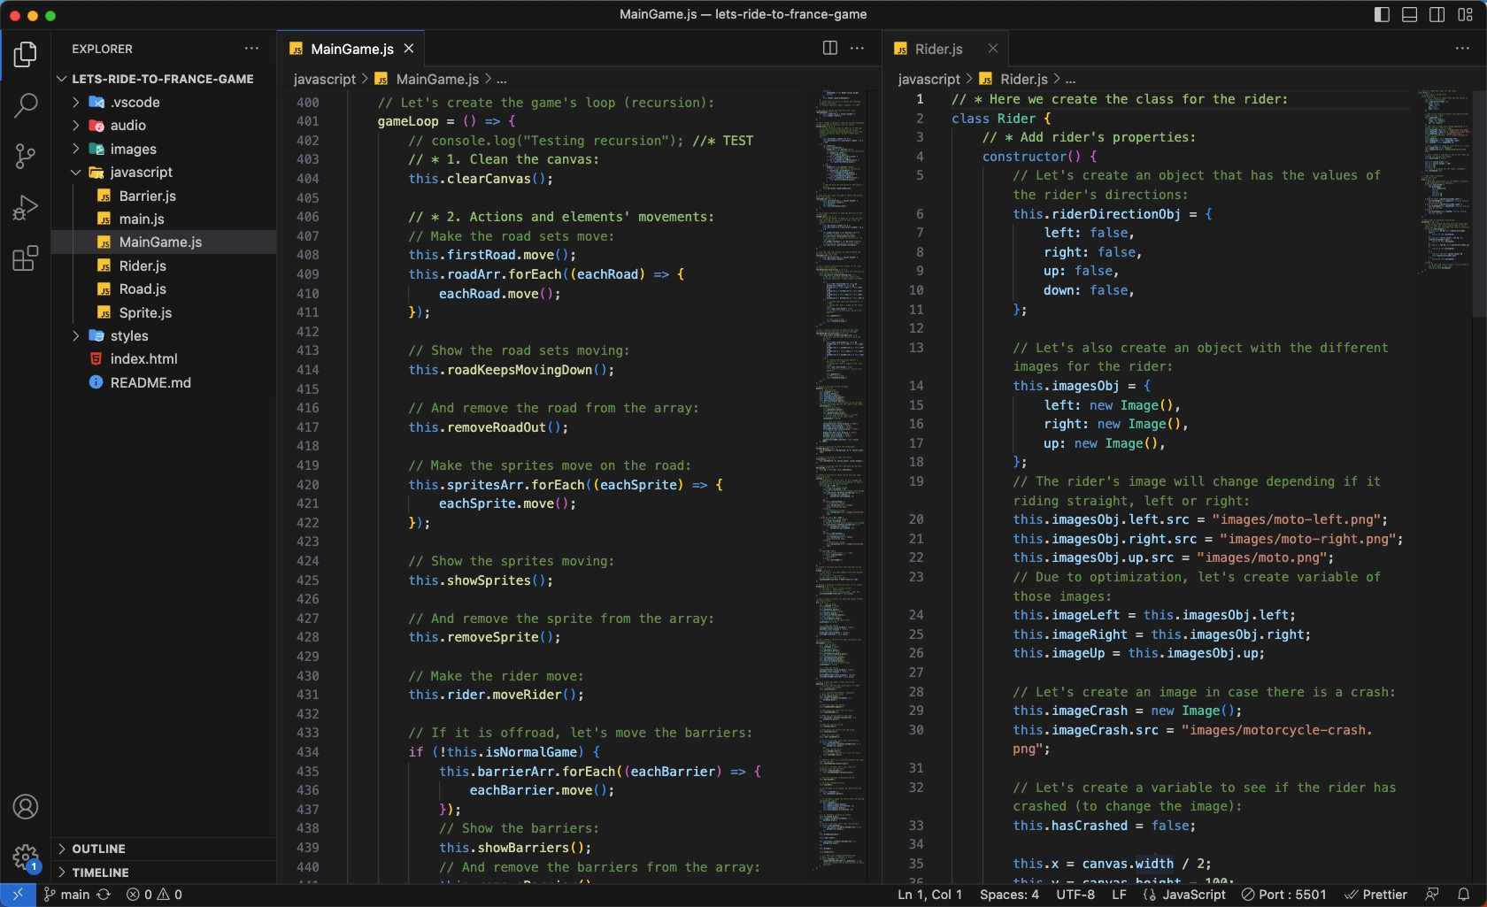The image size is (1487, 907).
Task: Collapse the LETS-RIDE-TO-FRANCE-GAME root folder
Action: (163, 79)
